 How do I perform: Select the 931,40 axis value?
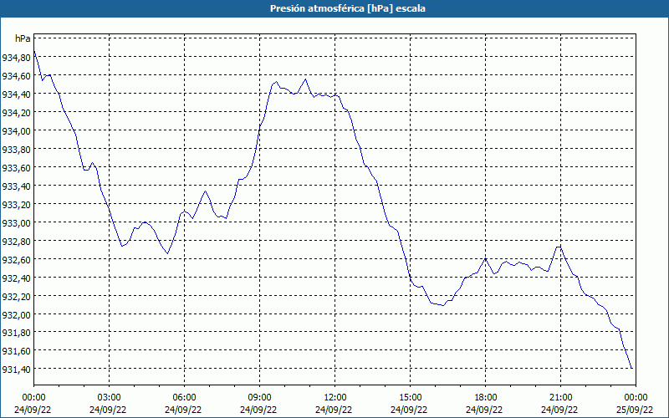pyautogui.click(x=16, y=369)
